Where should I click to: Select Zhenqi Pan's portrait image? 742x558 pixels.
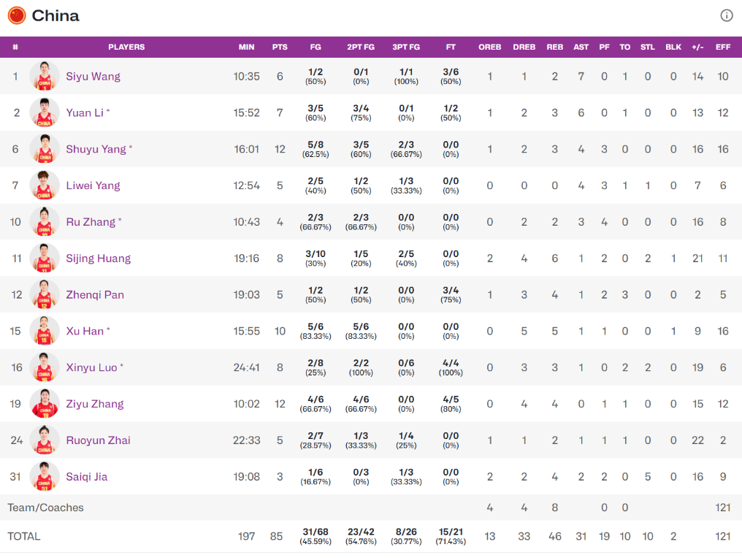(45, 294)
